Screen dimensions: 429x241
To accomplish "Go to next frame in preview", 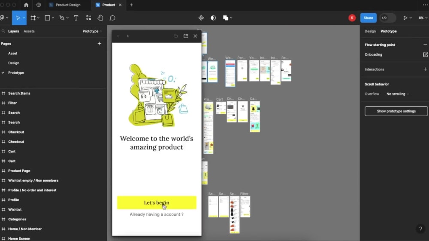I will (x=127, y=36).
